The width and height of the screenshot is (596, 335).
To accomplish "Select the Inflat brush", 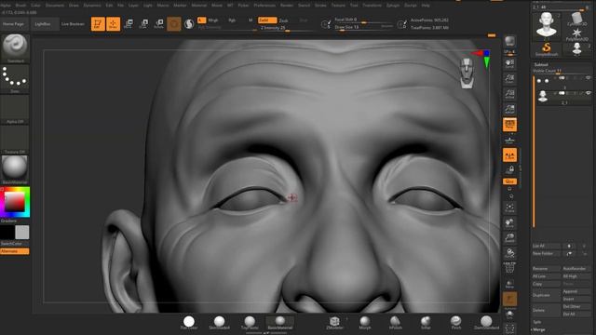I will [426, 323].
